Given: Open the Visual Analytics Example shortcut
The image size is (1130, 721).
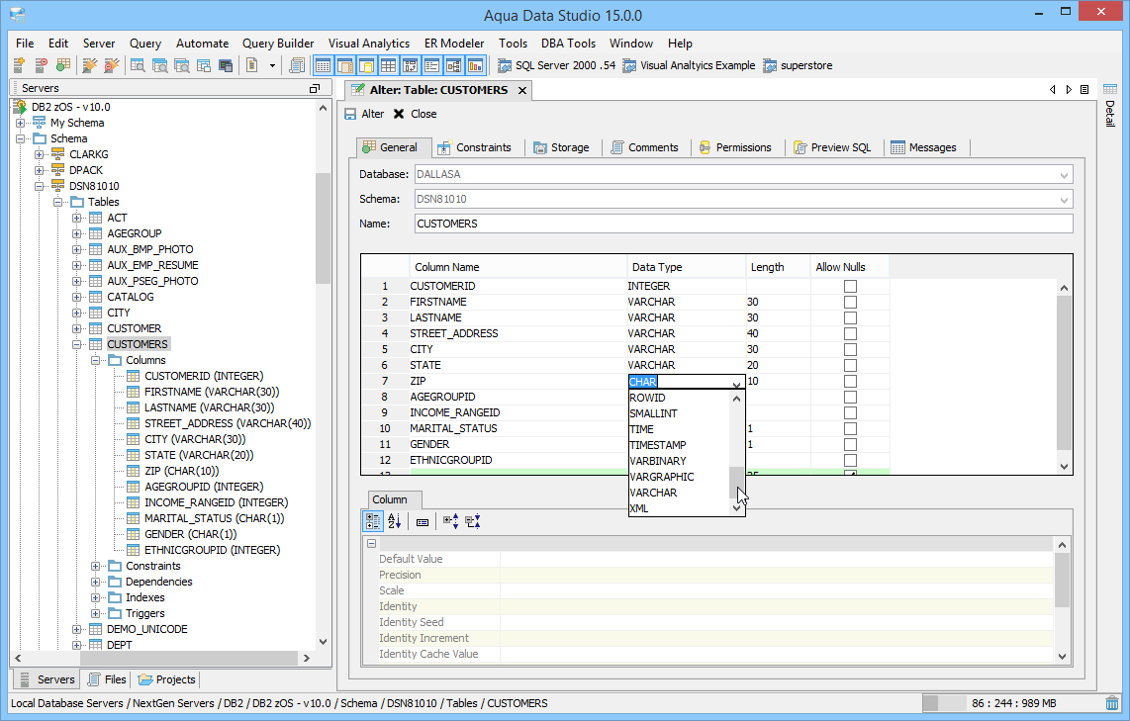Looking at the screenshot, I should tap(689, 65).
